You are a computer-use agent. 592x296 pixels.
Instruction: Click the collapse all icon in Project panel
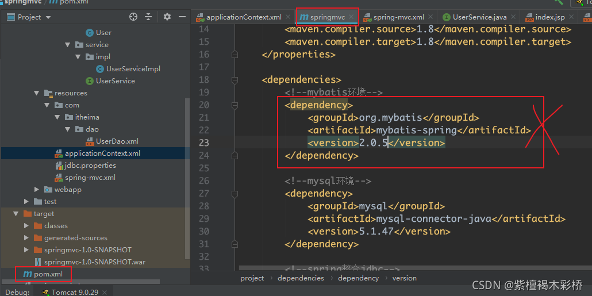pos(148,17)
